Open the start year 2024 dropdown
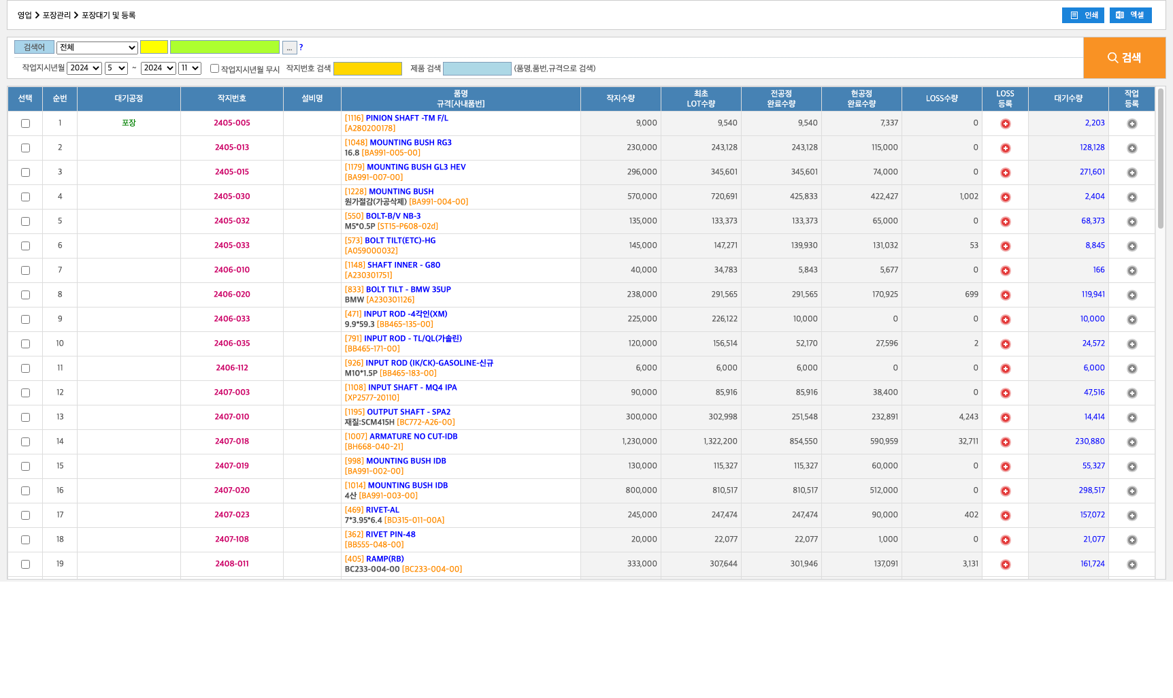This screenshot has height=698, width=1173. pos(84,68)
